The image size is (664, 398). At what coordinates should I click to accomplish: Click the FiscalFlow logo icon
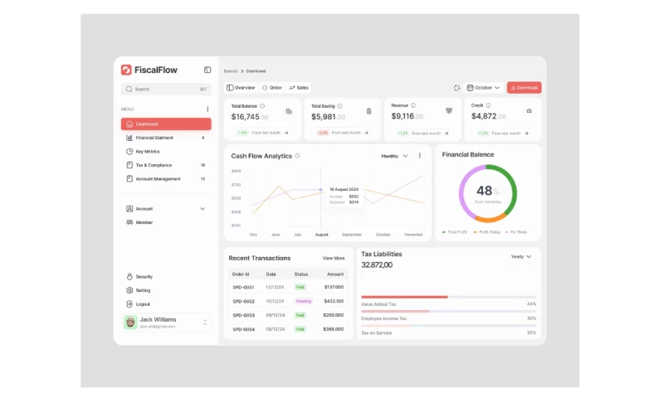click(x=126, y=70)
